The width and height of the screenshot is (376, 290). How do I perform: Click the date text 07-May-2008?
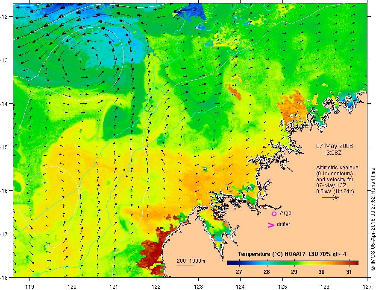pos(334,146)
